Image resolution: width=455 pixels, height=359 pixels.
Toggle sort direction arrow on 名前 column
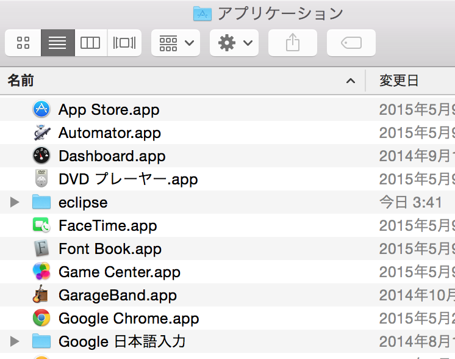coord(351,81)
